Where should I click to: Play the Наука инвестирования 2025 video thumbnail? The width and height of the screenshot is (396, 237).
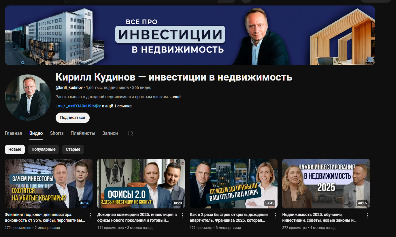pyautogui.click(x=326, y=184)
